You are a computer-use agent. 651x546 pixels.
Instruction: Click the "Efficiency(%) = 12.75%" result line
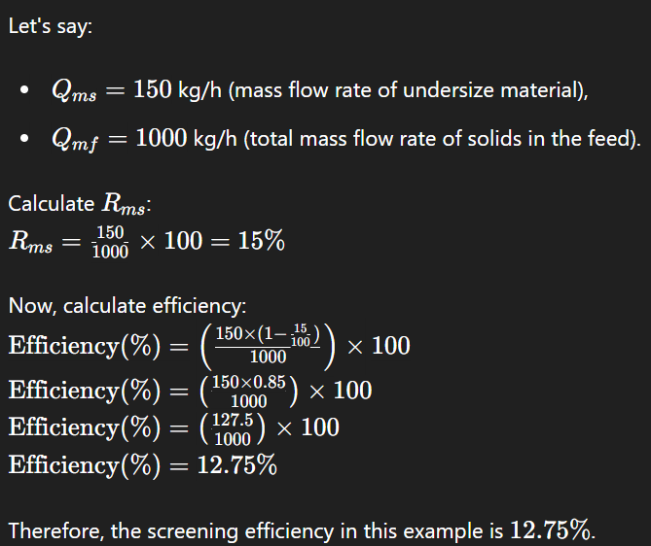click(143, 464)
